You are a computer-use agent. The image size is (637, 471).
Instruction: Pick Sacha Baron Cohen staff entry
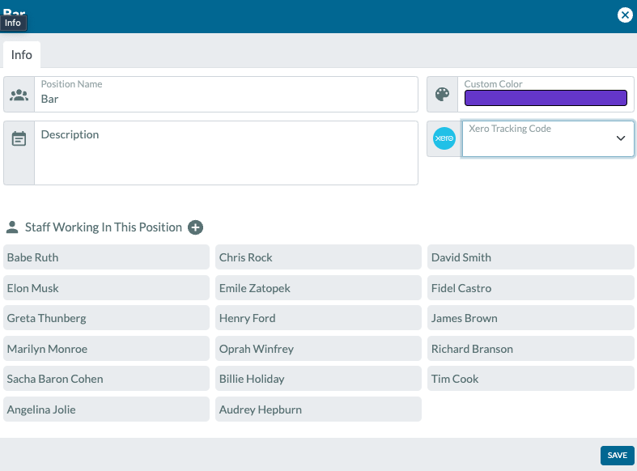[107, 379]
